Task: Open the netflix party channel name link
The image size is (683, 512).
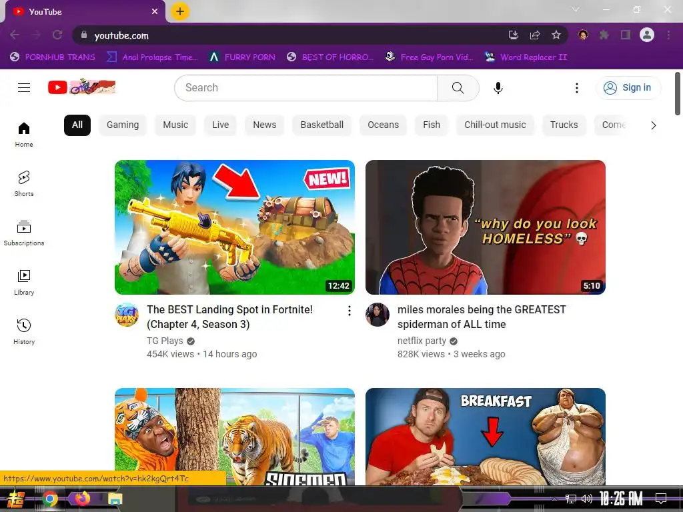Action: 422,341
